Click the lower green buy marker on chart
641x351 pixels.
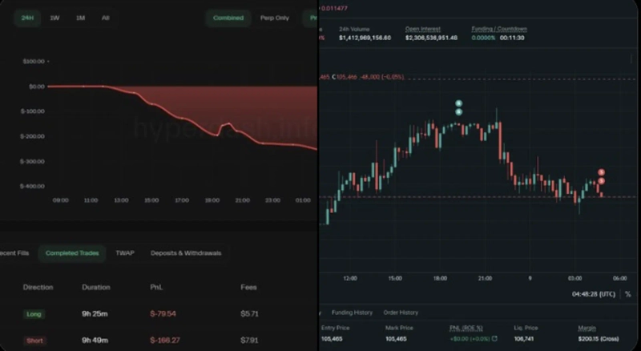[458, 112]
